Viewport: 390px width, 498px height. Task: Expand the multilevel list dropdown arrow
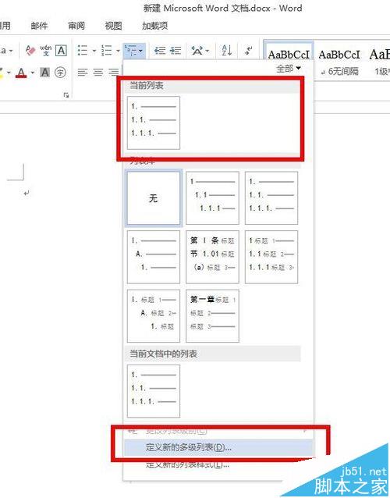click(x=140, y=51)
